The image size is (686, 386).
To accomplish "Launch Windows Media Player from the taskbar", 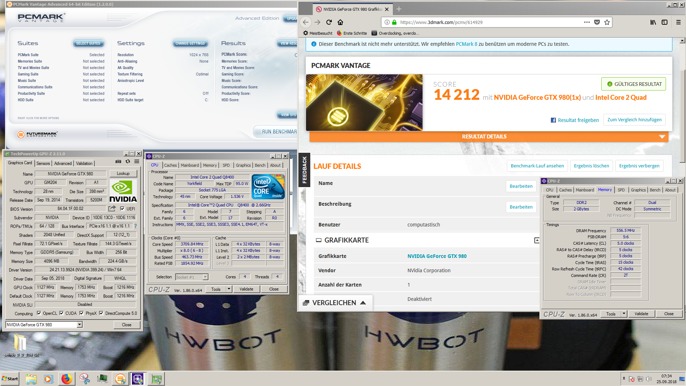I will coord(49,379).
